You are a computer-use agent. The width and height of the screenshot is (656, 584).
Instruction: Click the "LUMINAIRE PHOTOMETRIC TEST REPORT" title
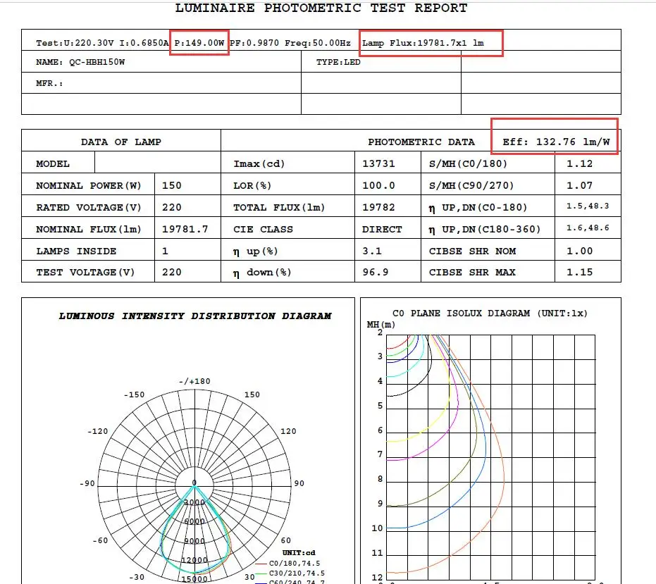(321, 8)
